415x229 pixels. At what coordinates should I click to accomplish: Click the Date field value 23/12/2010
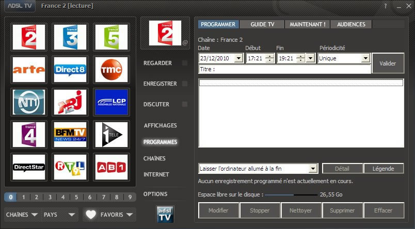coord(215,58)
